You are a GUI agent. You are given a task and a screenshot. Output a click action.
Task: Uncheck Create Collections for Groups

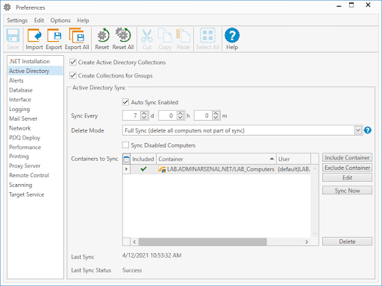click(x=73, y=75)
